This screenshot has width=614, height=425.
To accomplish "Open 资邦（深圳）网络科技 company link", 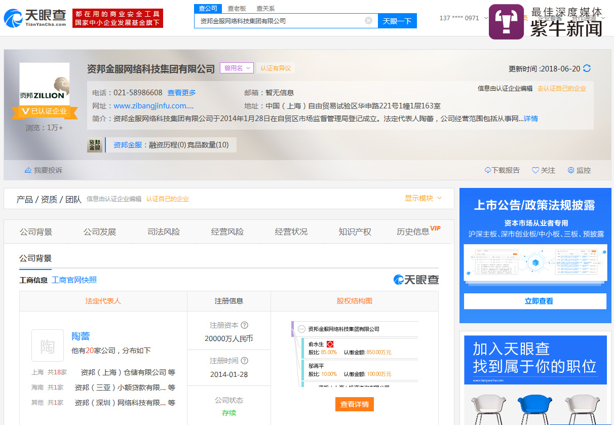I will (121, 403).
